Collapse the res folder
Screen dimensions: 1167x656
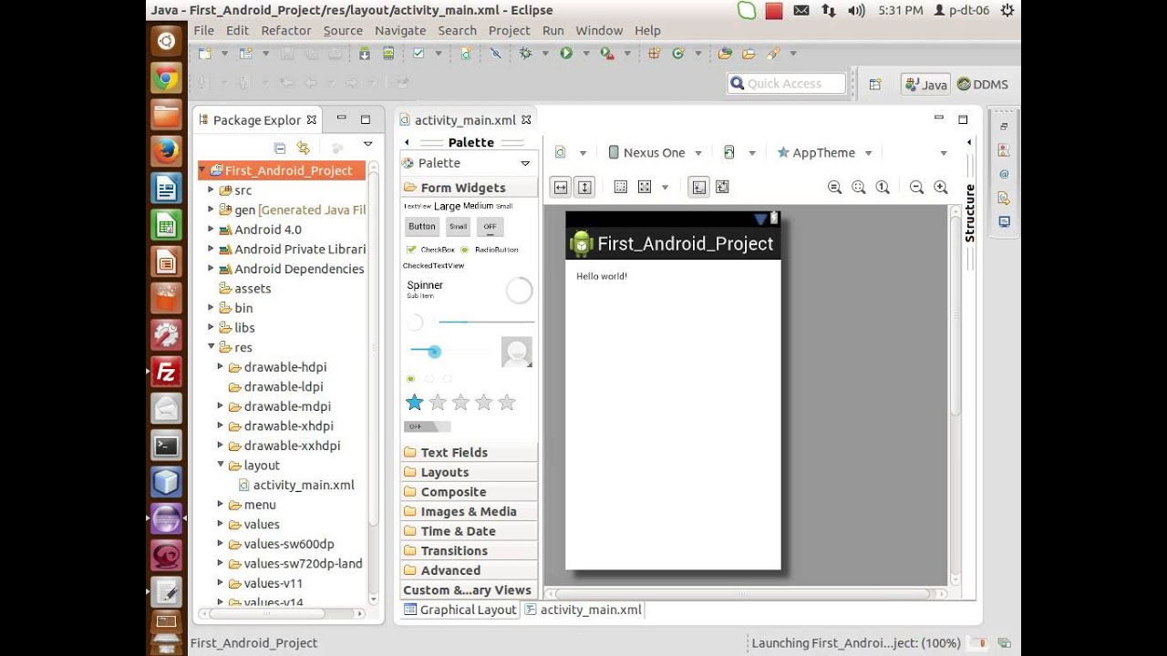[x=211, y=347]
